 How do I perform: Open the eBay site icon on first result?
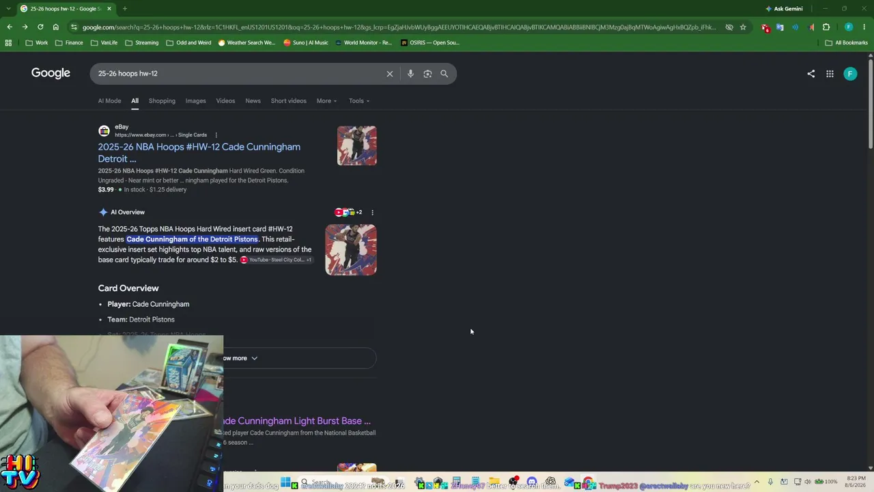coord(104,131)
